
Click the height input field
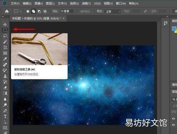(x=163, y=11)
